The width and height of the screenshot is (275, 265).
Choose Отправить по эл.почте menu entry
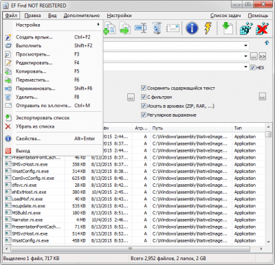53,106
